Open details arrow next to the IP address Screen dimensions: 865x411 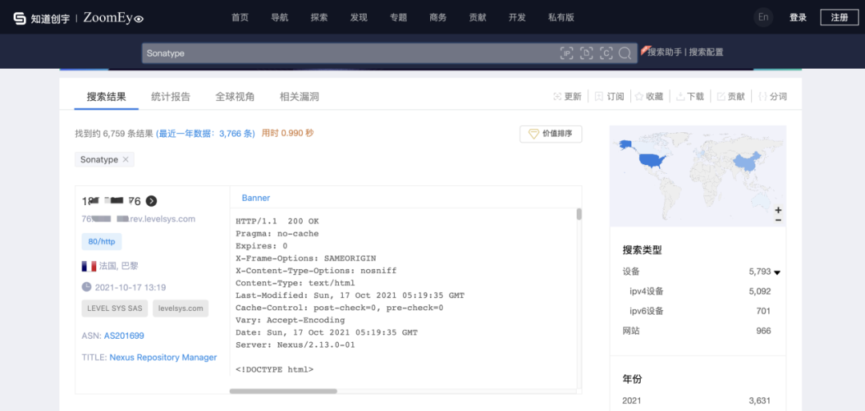click(x=151, y=201)
